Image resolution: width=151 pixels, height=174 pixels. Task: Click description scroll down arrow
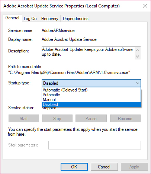(x=137, y=57)
